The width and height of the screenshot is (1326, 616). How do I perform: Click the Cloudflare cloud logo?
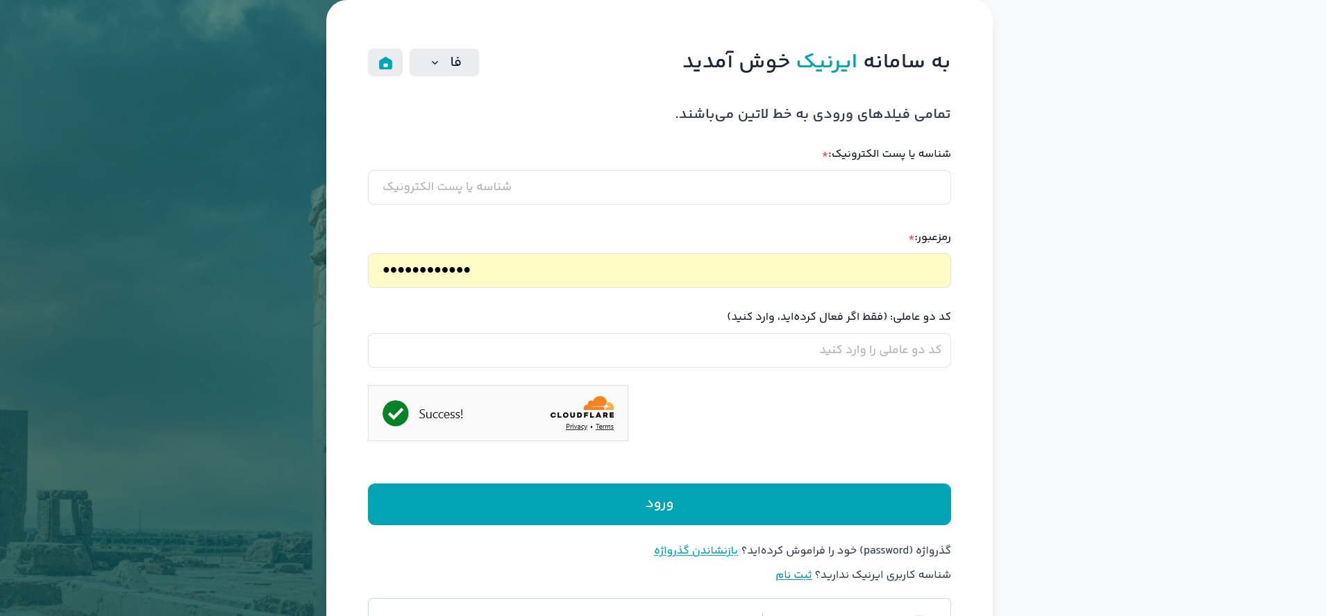[598, 404]
